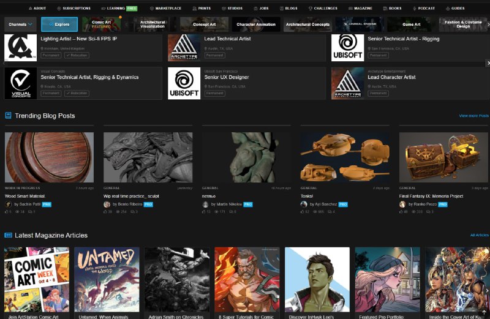The image size is (490, 319).
Task: Open the Prints page
Action: click(202, 9)
